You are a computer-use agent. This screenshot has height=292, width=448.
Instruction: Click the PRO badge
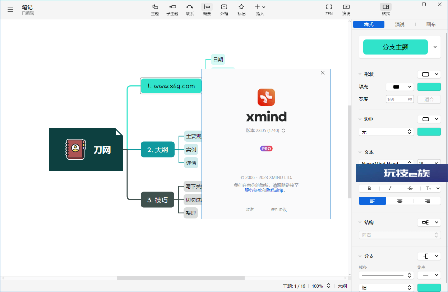click(266, 149)
